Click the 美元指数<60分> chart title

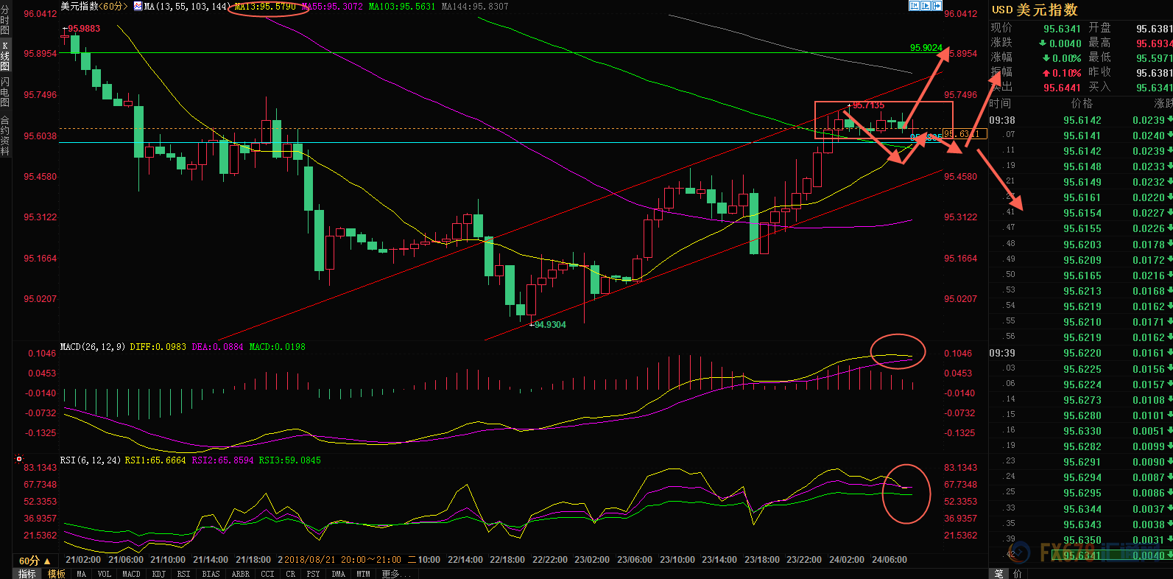tap(94, 6)
